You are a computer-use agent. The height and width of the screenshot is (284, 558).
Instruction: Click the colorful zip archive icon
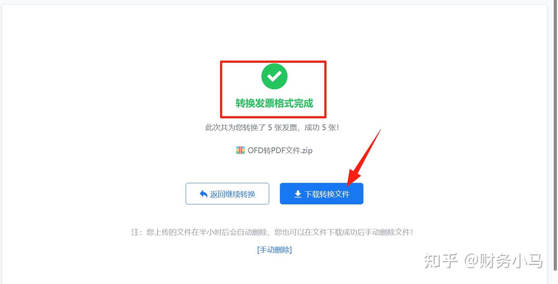click(240, 150)
